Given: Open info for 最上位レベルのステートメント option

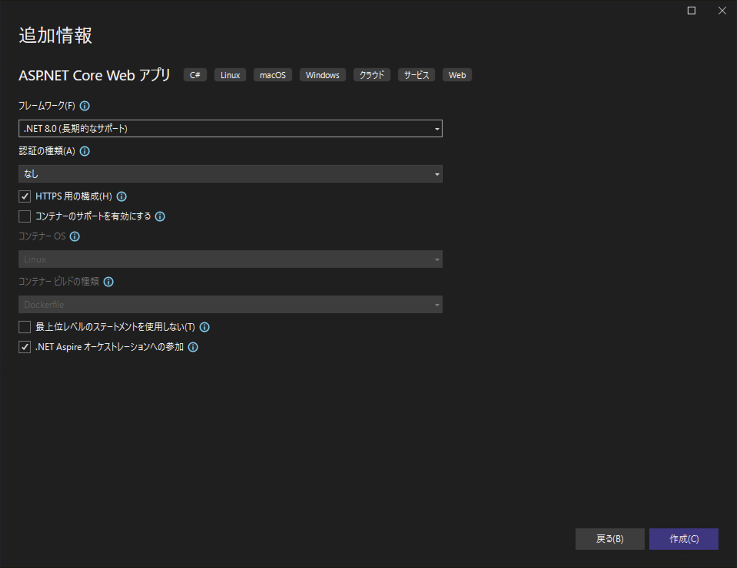Looking at the screenshot, I should point(205,327).
